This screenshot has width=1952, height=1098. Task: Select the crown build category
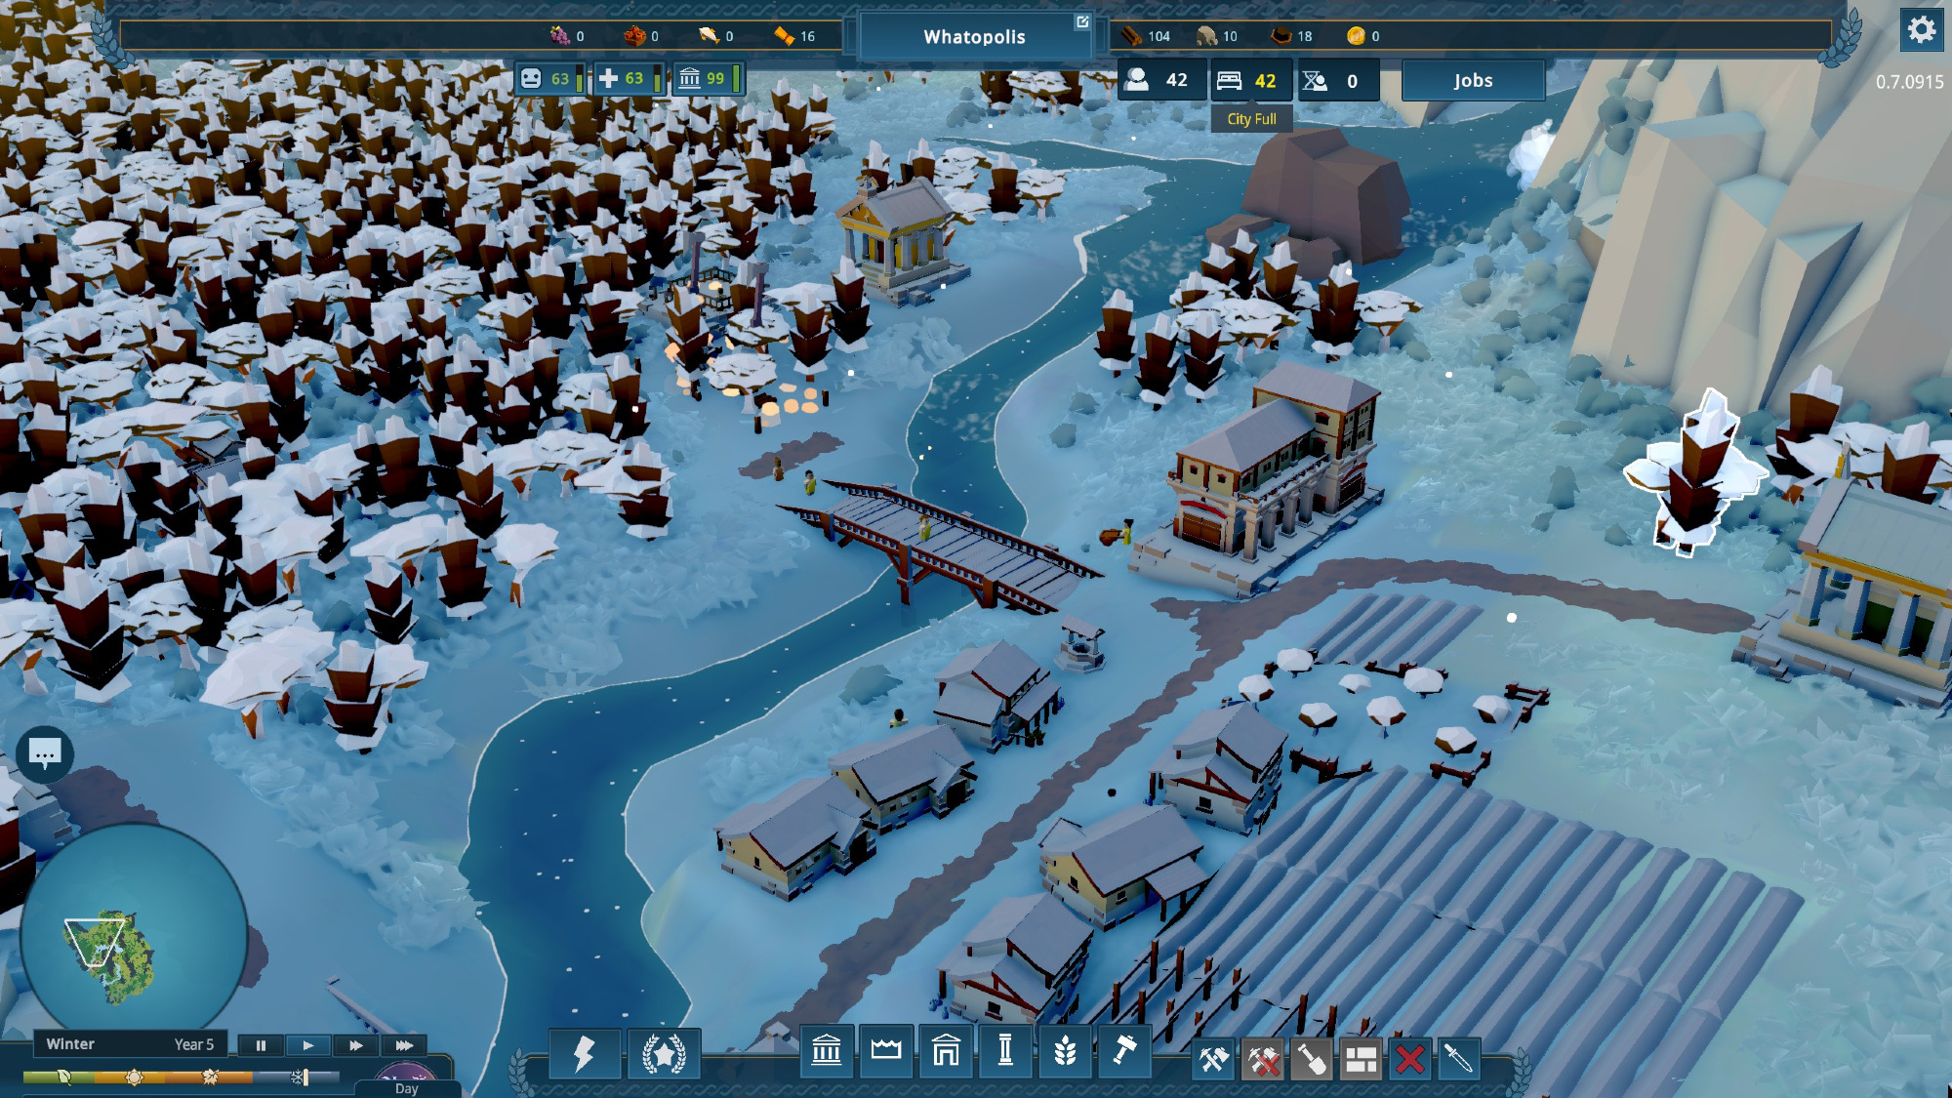[x=886, y=1051]
